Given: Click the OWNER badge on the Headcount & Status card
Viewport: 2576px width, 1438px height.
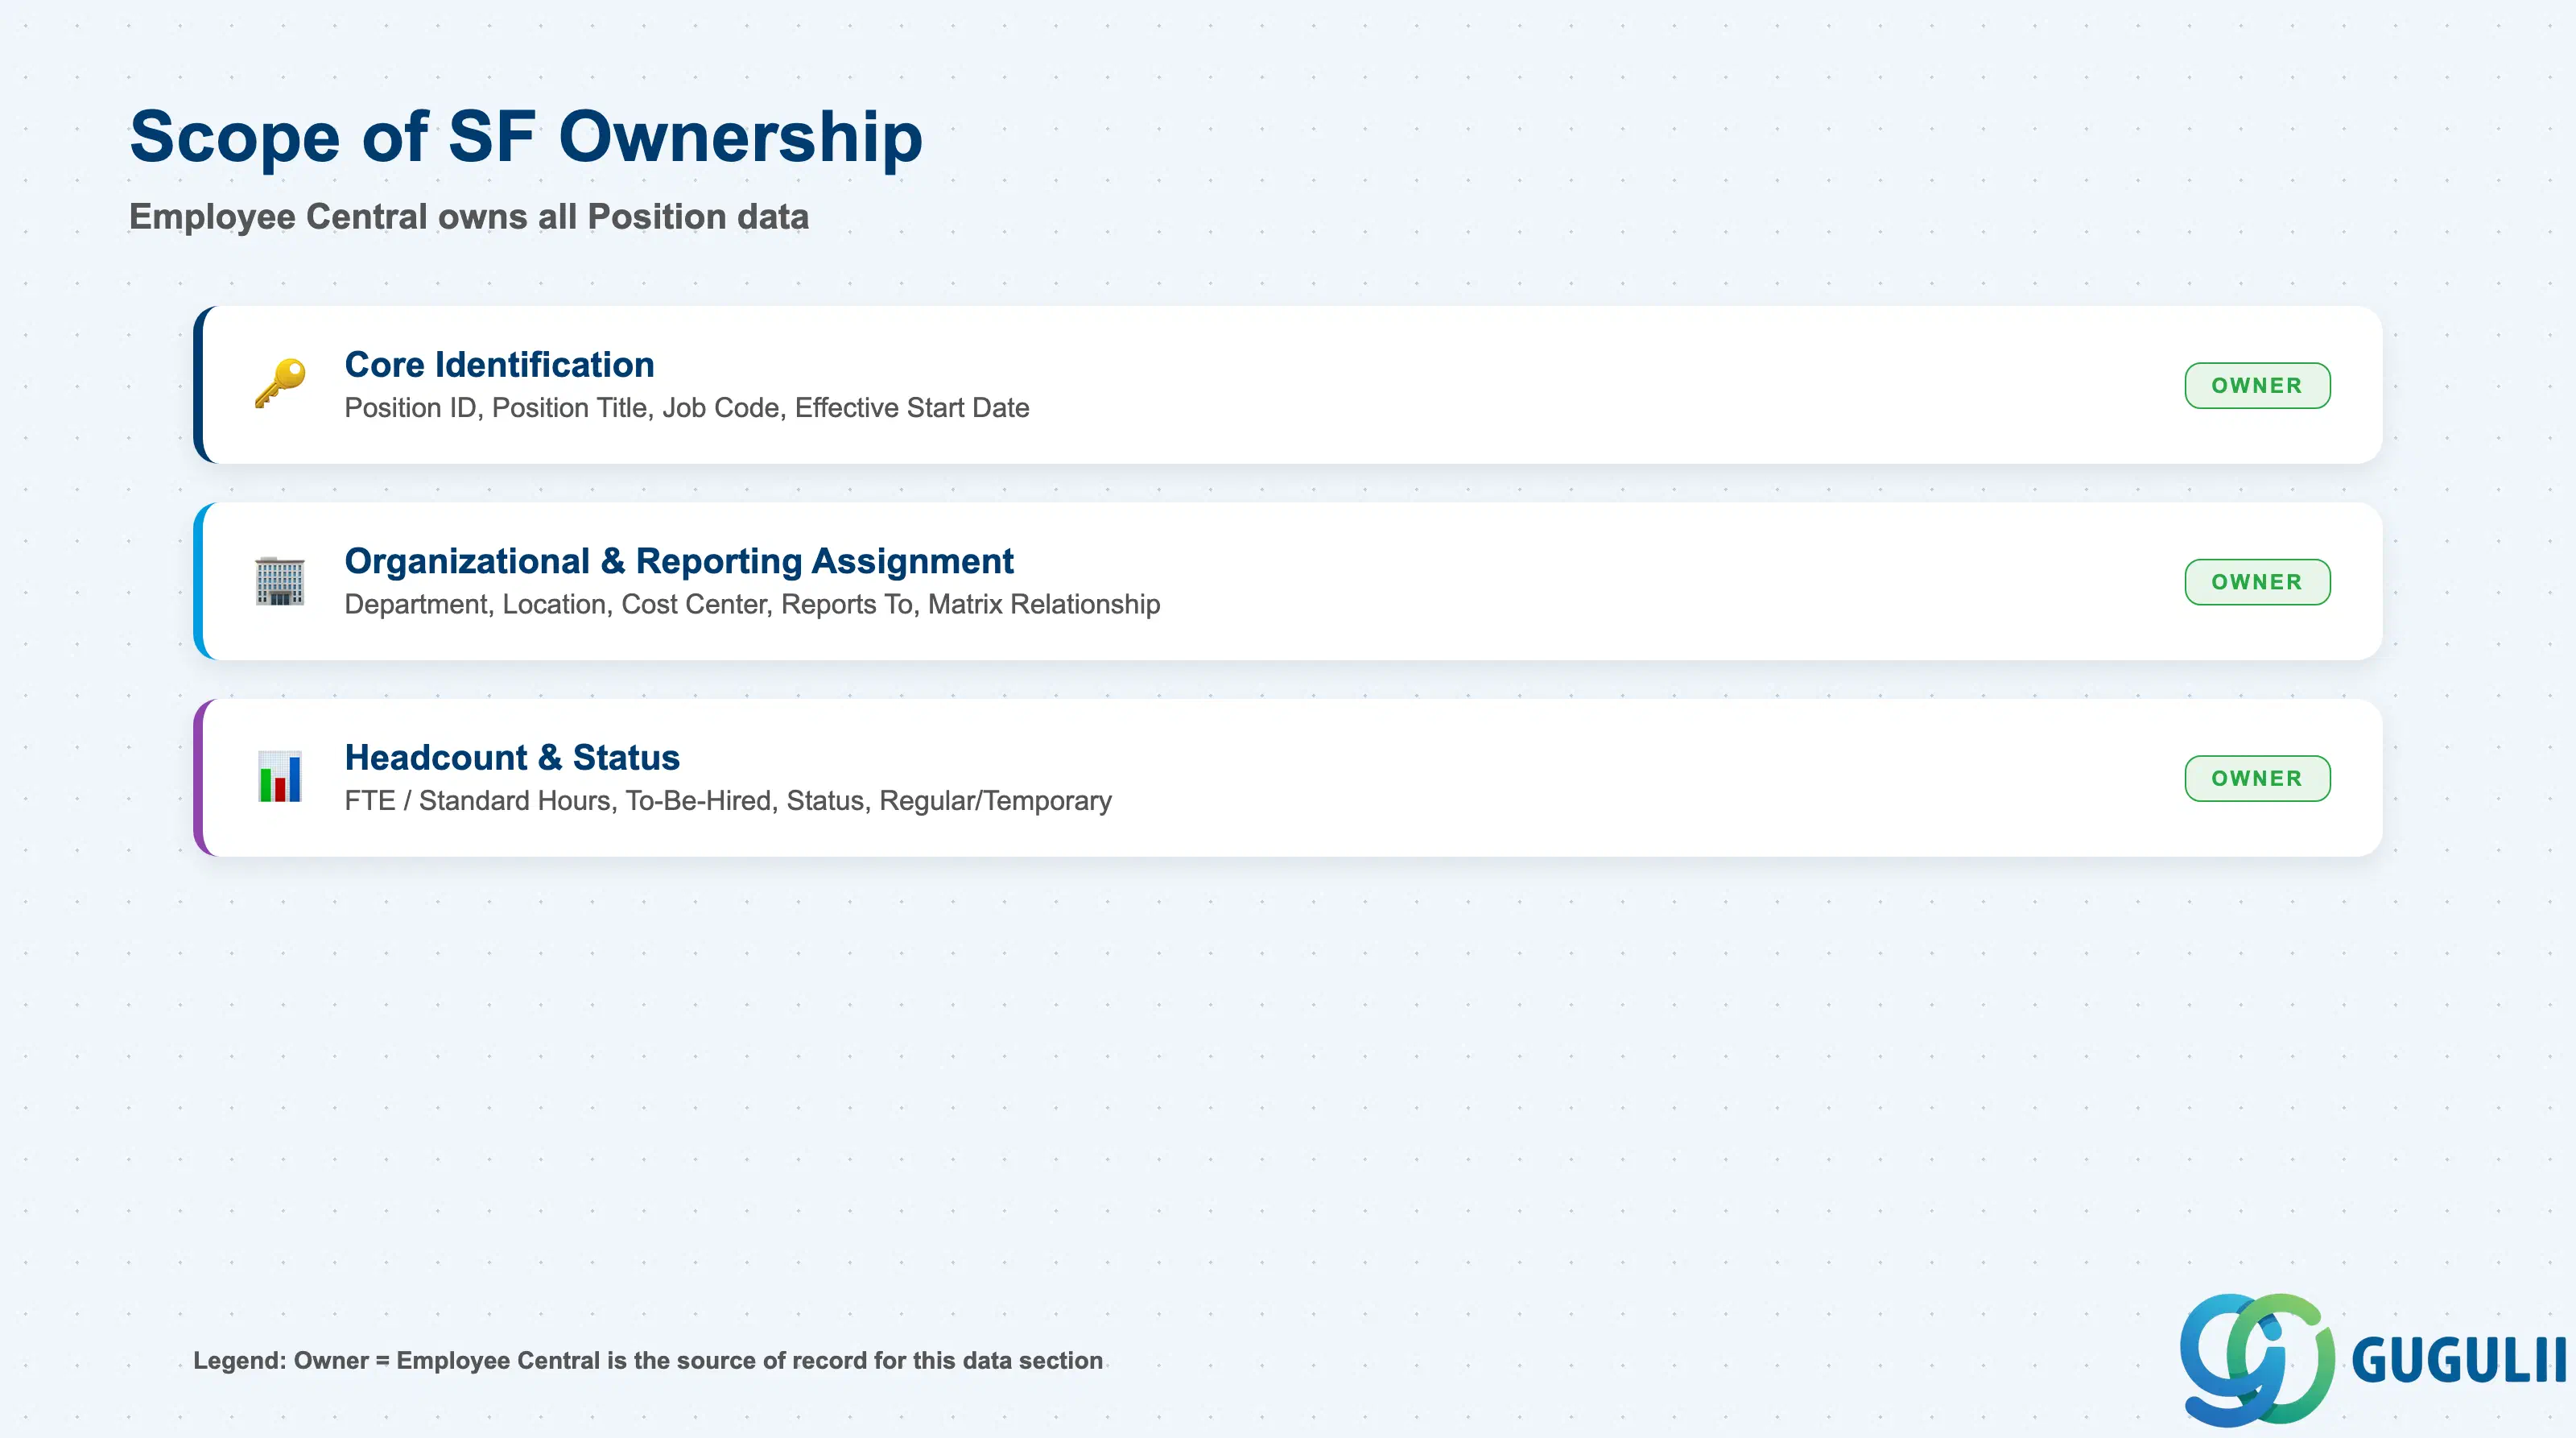Looking at the screenshot, I should click(2257, 778).
